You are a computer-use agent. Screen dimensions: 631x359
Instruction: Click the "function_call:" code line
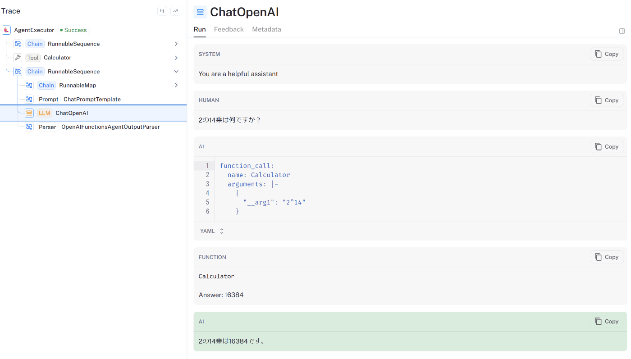(x=247, y=166)
